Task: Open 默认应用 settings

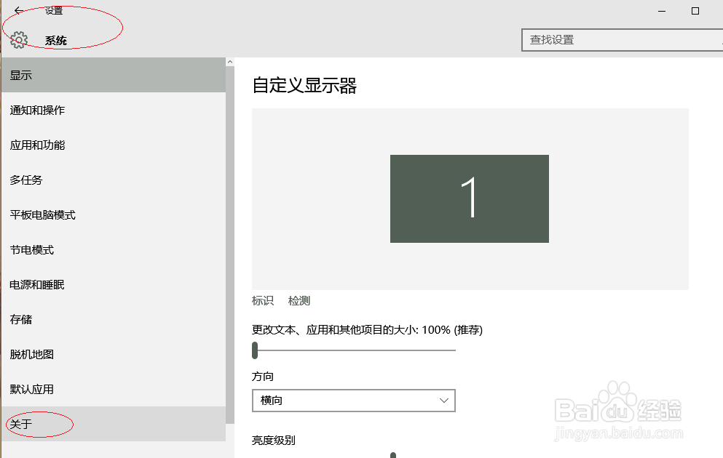Action: click(x=114, y=390)
